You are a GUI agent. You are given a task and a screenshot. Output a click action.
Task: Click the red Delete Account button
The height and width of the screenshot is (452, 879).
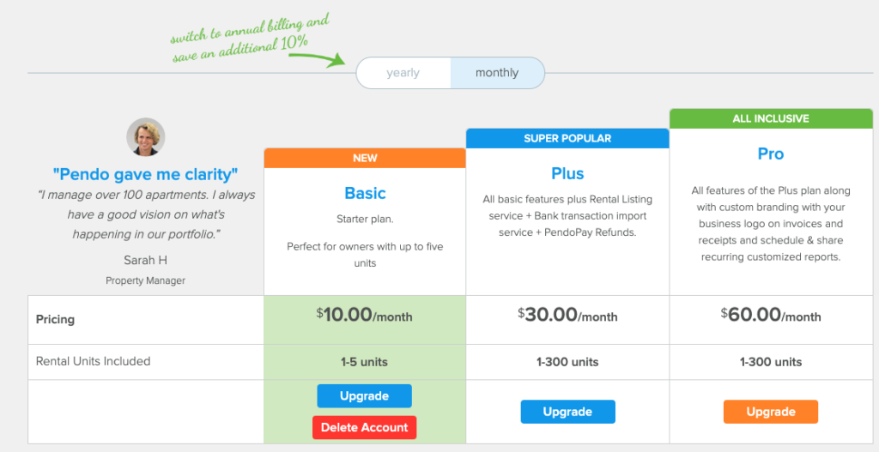pos(364,427)
